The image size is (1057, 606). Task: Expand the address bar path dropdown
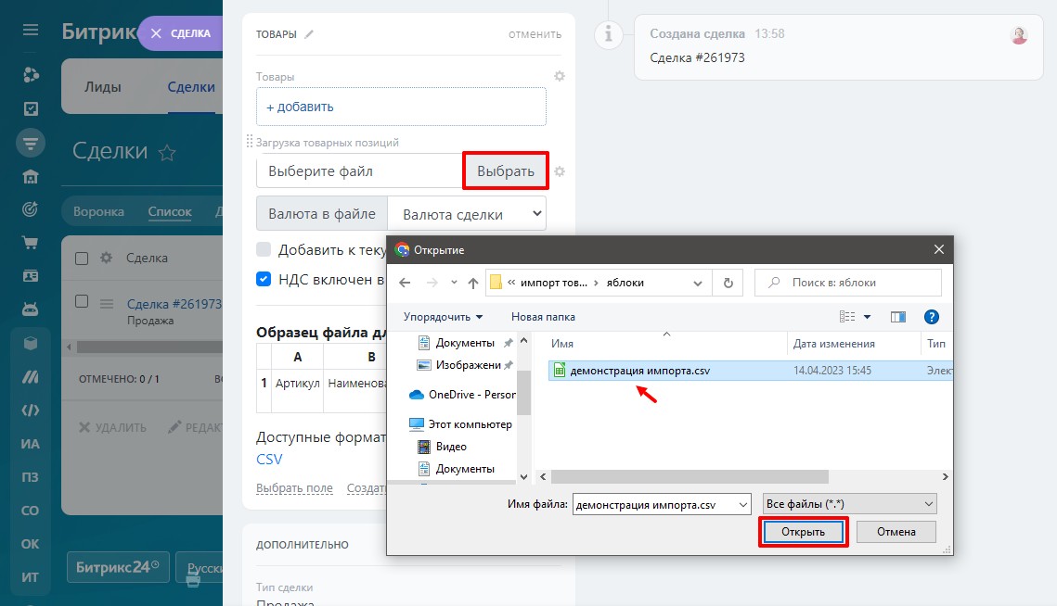[x=698, y=283]
